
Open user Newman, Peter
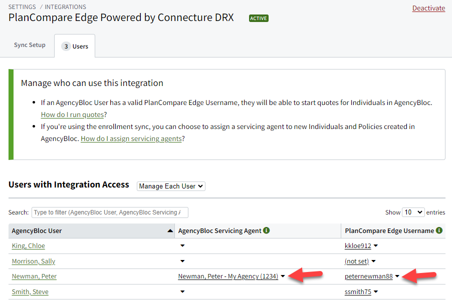pyautogui.click(x=34, y=276)
